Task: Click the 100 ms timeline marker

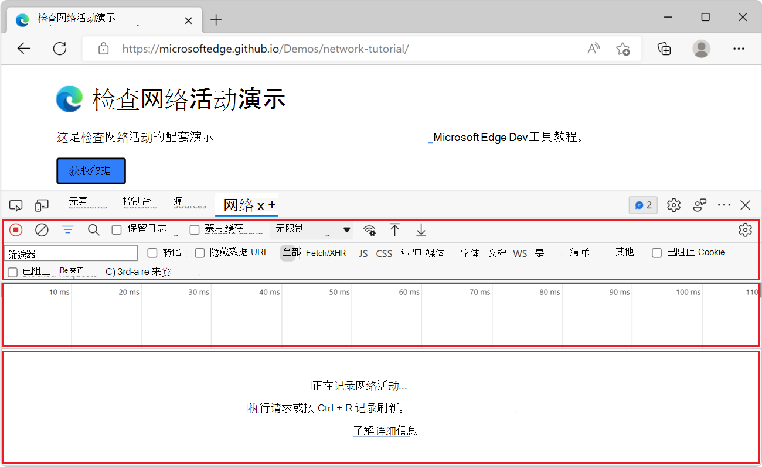Action: pyautogui.click(x=688, y=292)
